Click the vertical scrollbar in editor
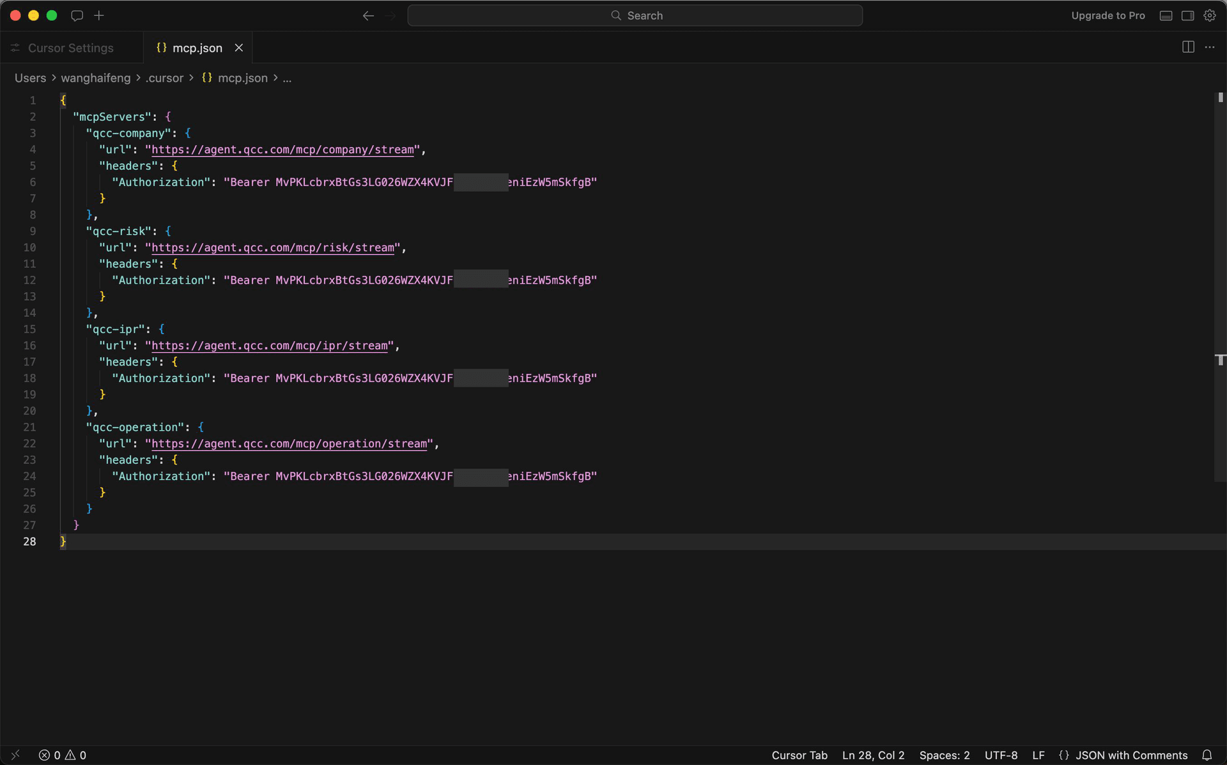Viewport: 1227px width, 765px height. click(1220, 288)
